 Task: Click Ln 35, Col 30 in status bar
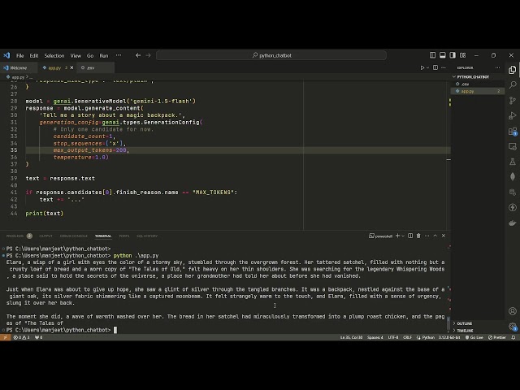351,337
